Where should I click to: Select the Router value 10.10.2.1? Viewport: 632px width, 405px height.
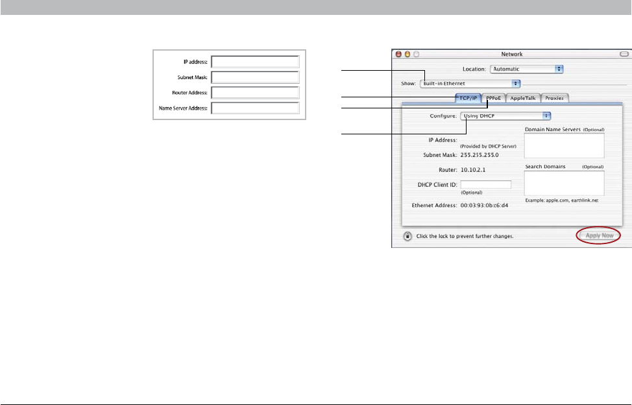click(x=473, y=169)
